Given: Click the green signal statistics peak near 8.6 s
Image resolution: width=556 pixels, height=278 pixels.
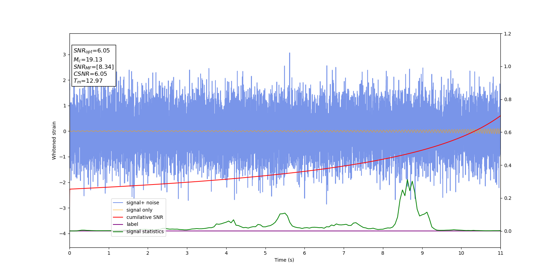Looking at the screenshot, I should click(x=408, y=180).
